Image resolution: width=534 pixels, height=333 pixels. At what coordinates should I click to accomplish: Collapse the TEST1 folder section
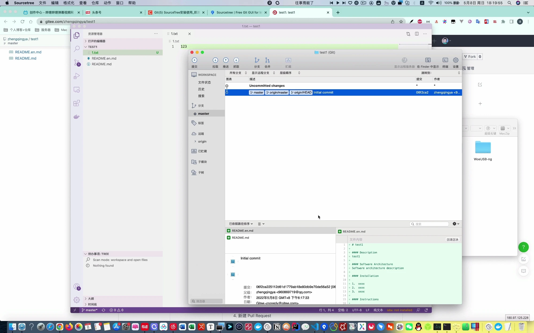point(123,47)
